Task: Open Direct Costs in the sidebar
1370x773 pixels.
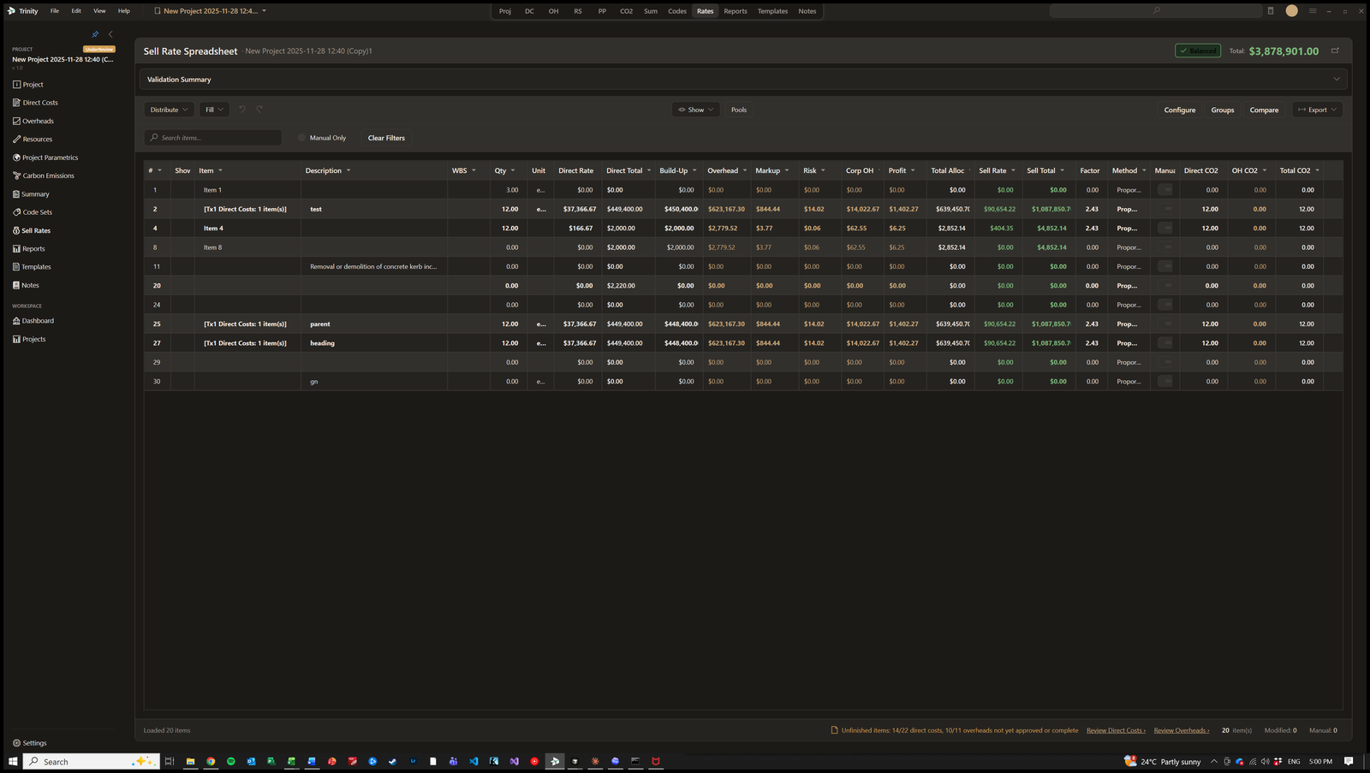Action: point(35,103)
